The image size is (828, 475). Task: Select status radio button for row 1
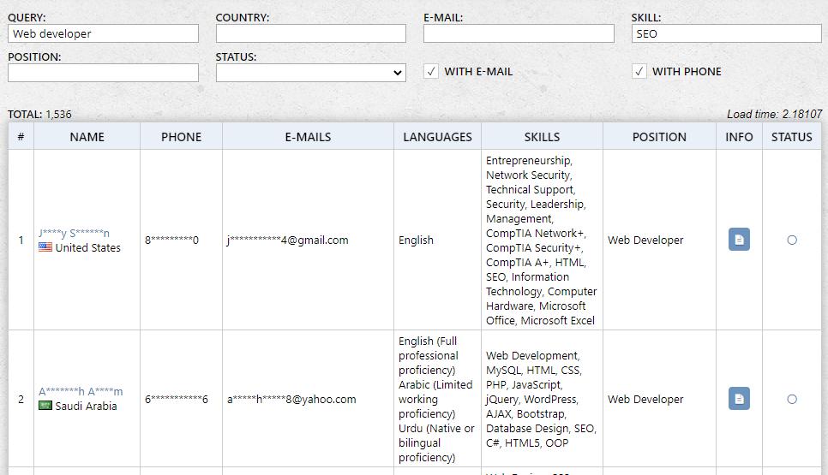[x=792, y=240]
